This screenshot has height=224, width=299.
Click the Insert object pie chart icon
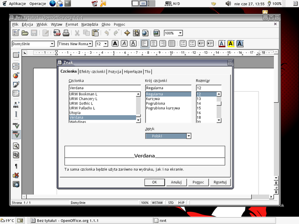[x=16, y=75]
